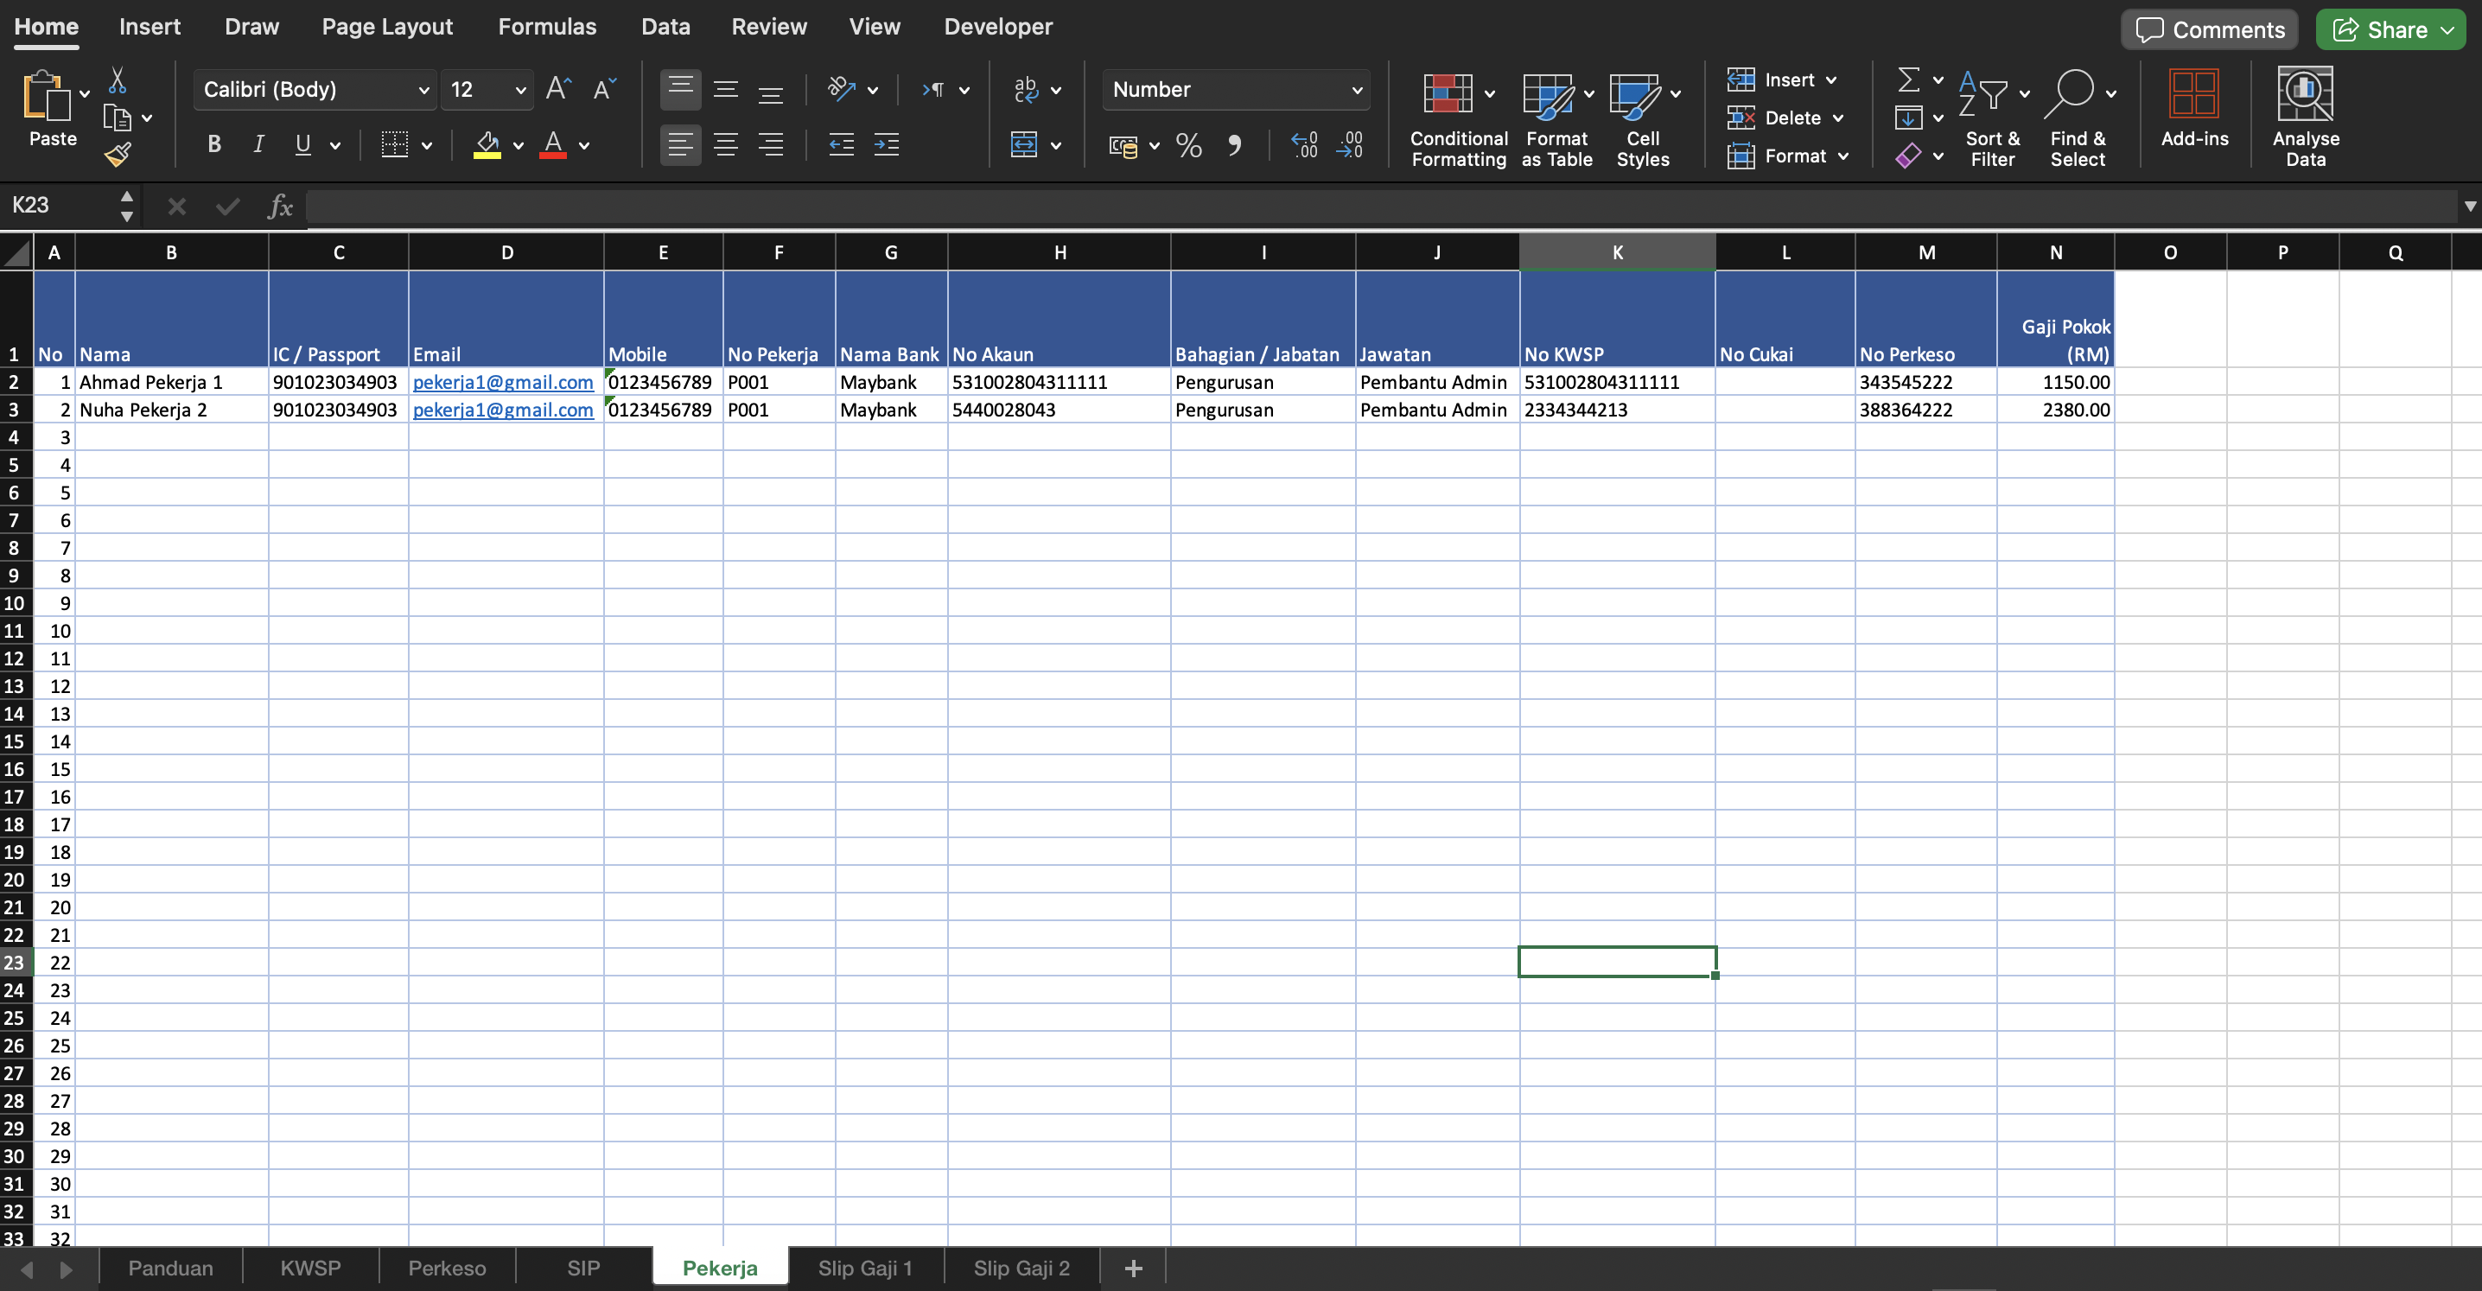Image resolution: width=2482 pixels, height=1291 pixels.
Task: Toggle middle vertical alignment
Action: (726, 90)
